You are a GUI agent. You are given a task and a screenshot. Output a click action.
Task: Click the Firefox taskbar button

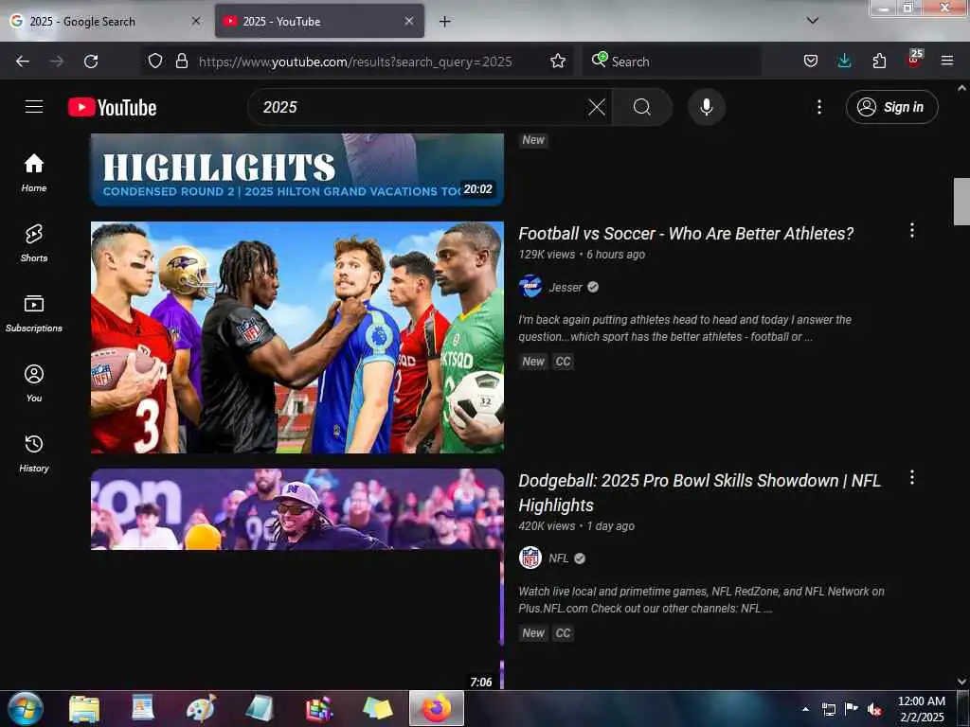click(436, 708)
